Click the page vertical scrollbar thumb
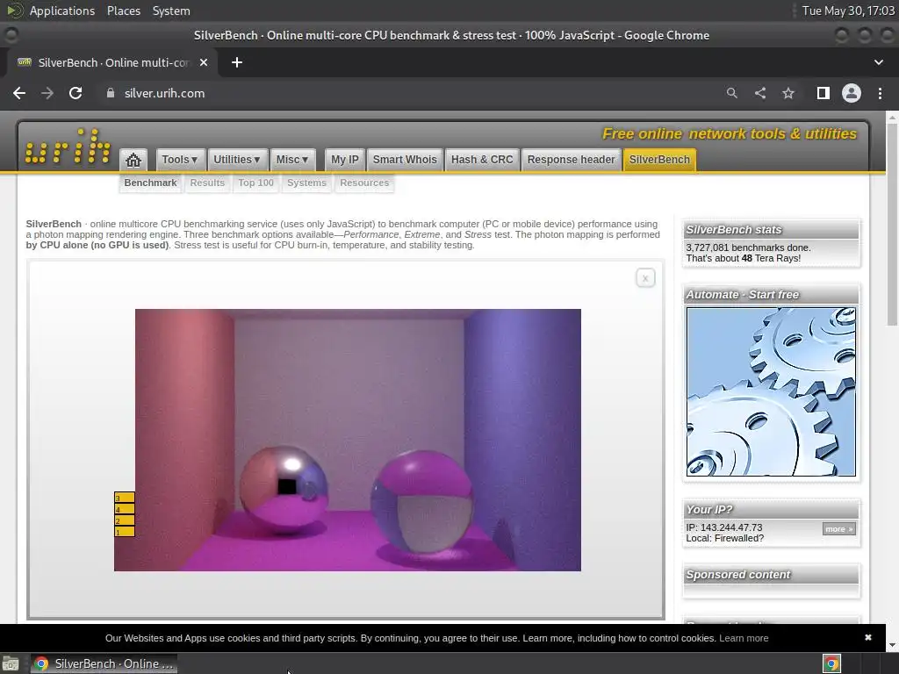Image resolution: width=899 pixels, height=674 pixels. click(x=892, y=225)
